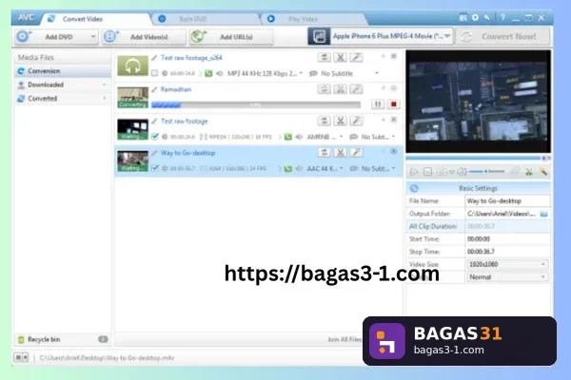Click the help question mark icon
Screen dimensions: 571x380
(x=502, y=17)
